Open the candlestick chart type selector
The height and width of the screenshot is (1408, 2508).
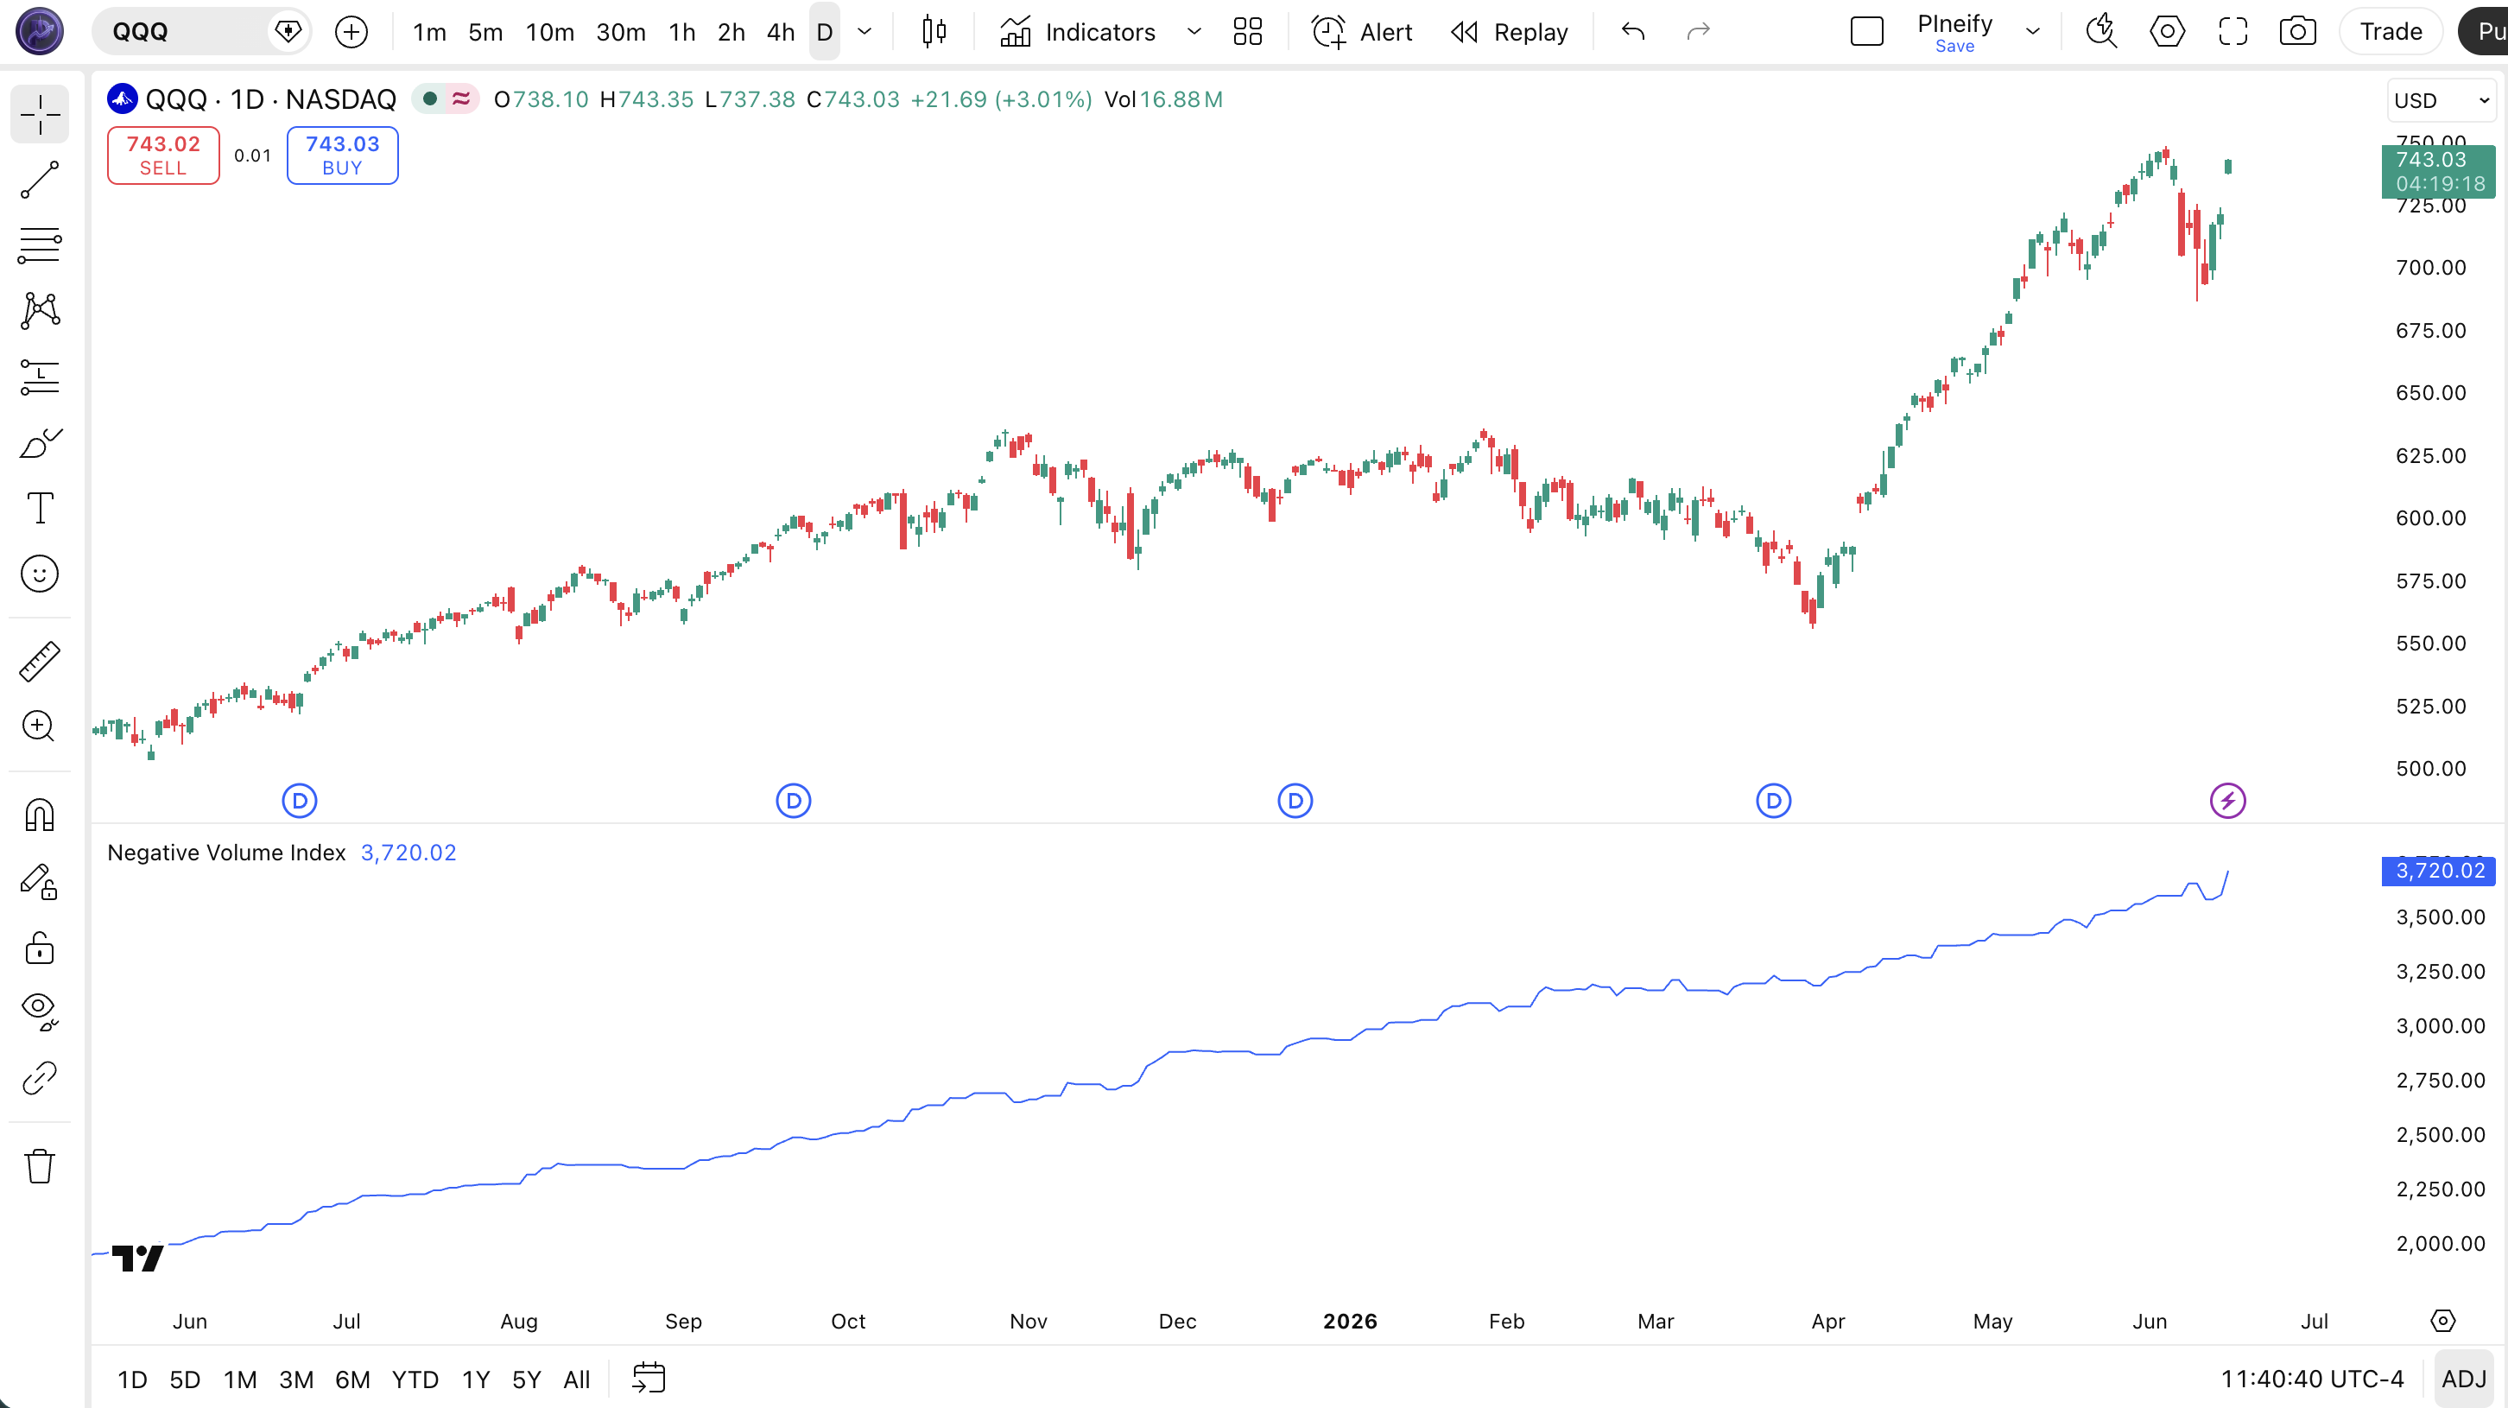click(934, 32)
